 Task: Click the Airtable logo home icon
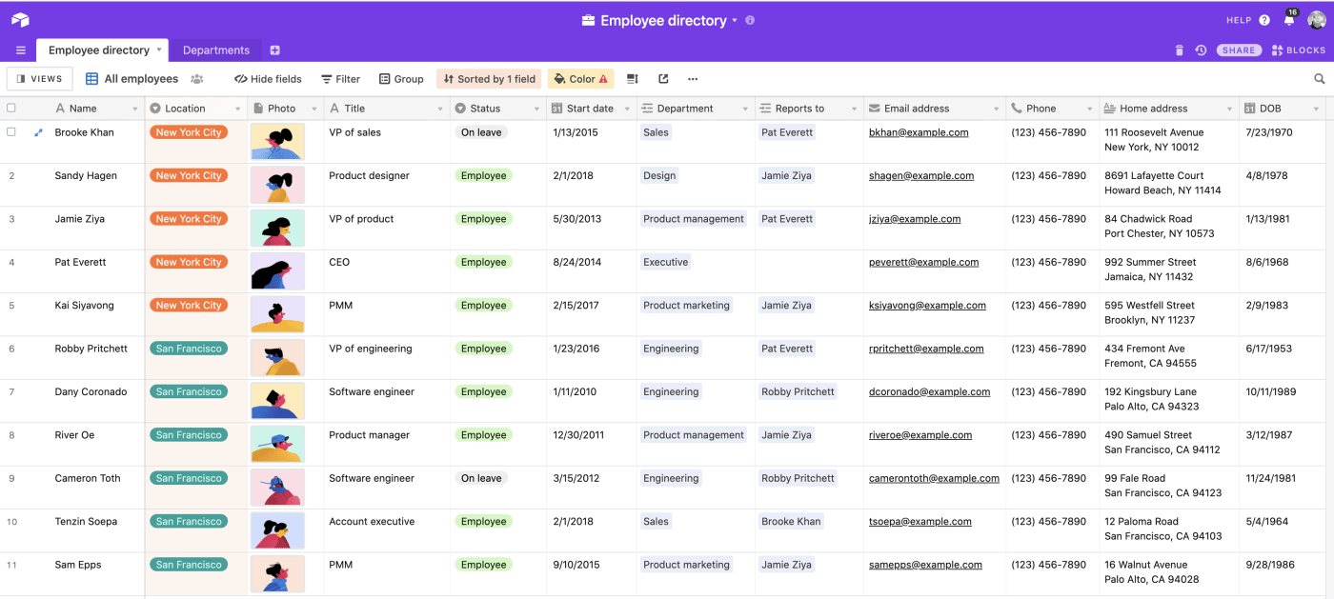tap(20, 20)
